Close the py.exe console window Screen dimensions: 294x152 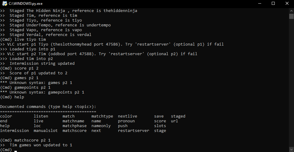pos(287,4)
